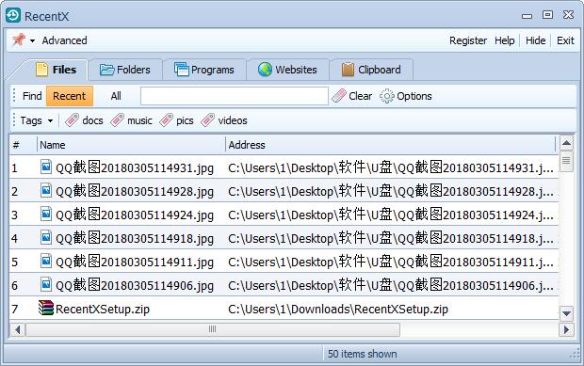Filter by the pics tag
The width and height of the screenshot is (584, 366).
tap(176, 120)
